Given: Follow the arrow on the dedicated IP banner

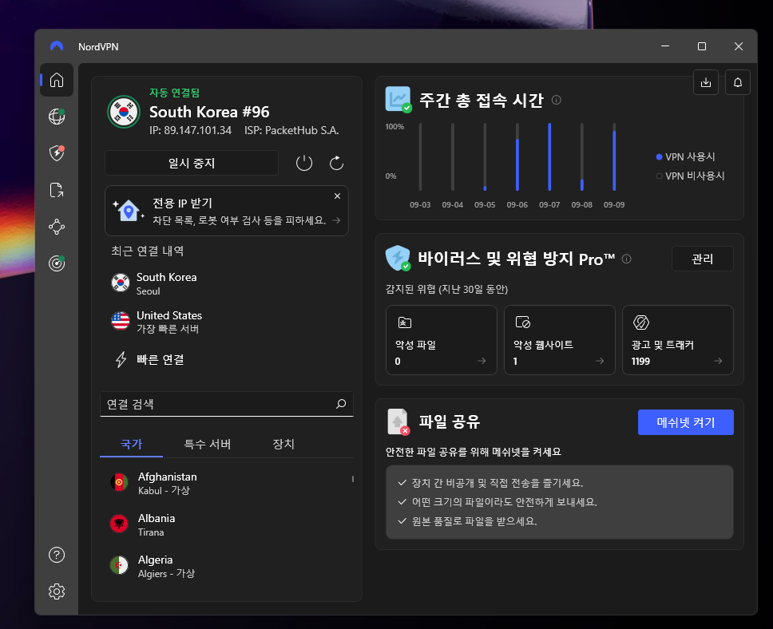Looking at the screenshot, I should coord(336,220).
